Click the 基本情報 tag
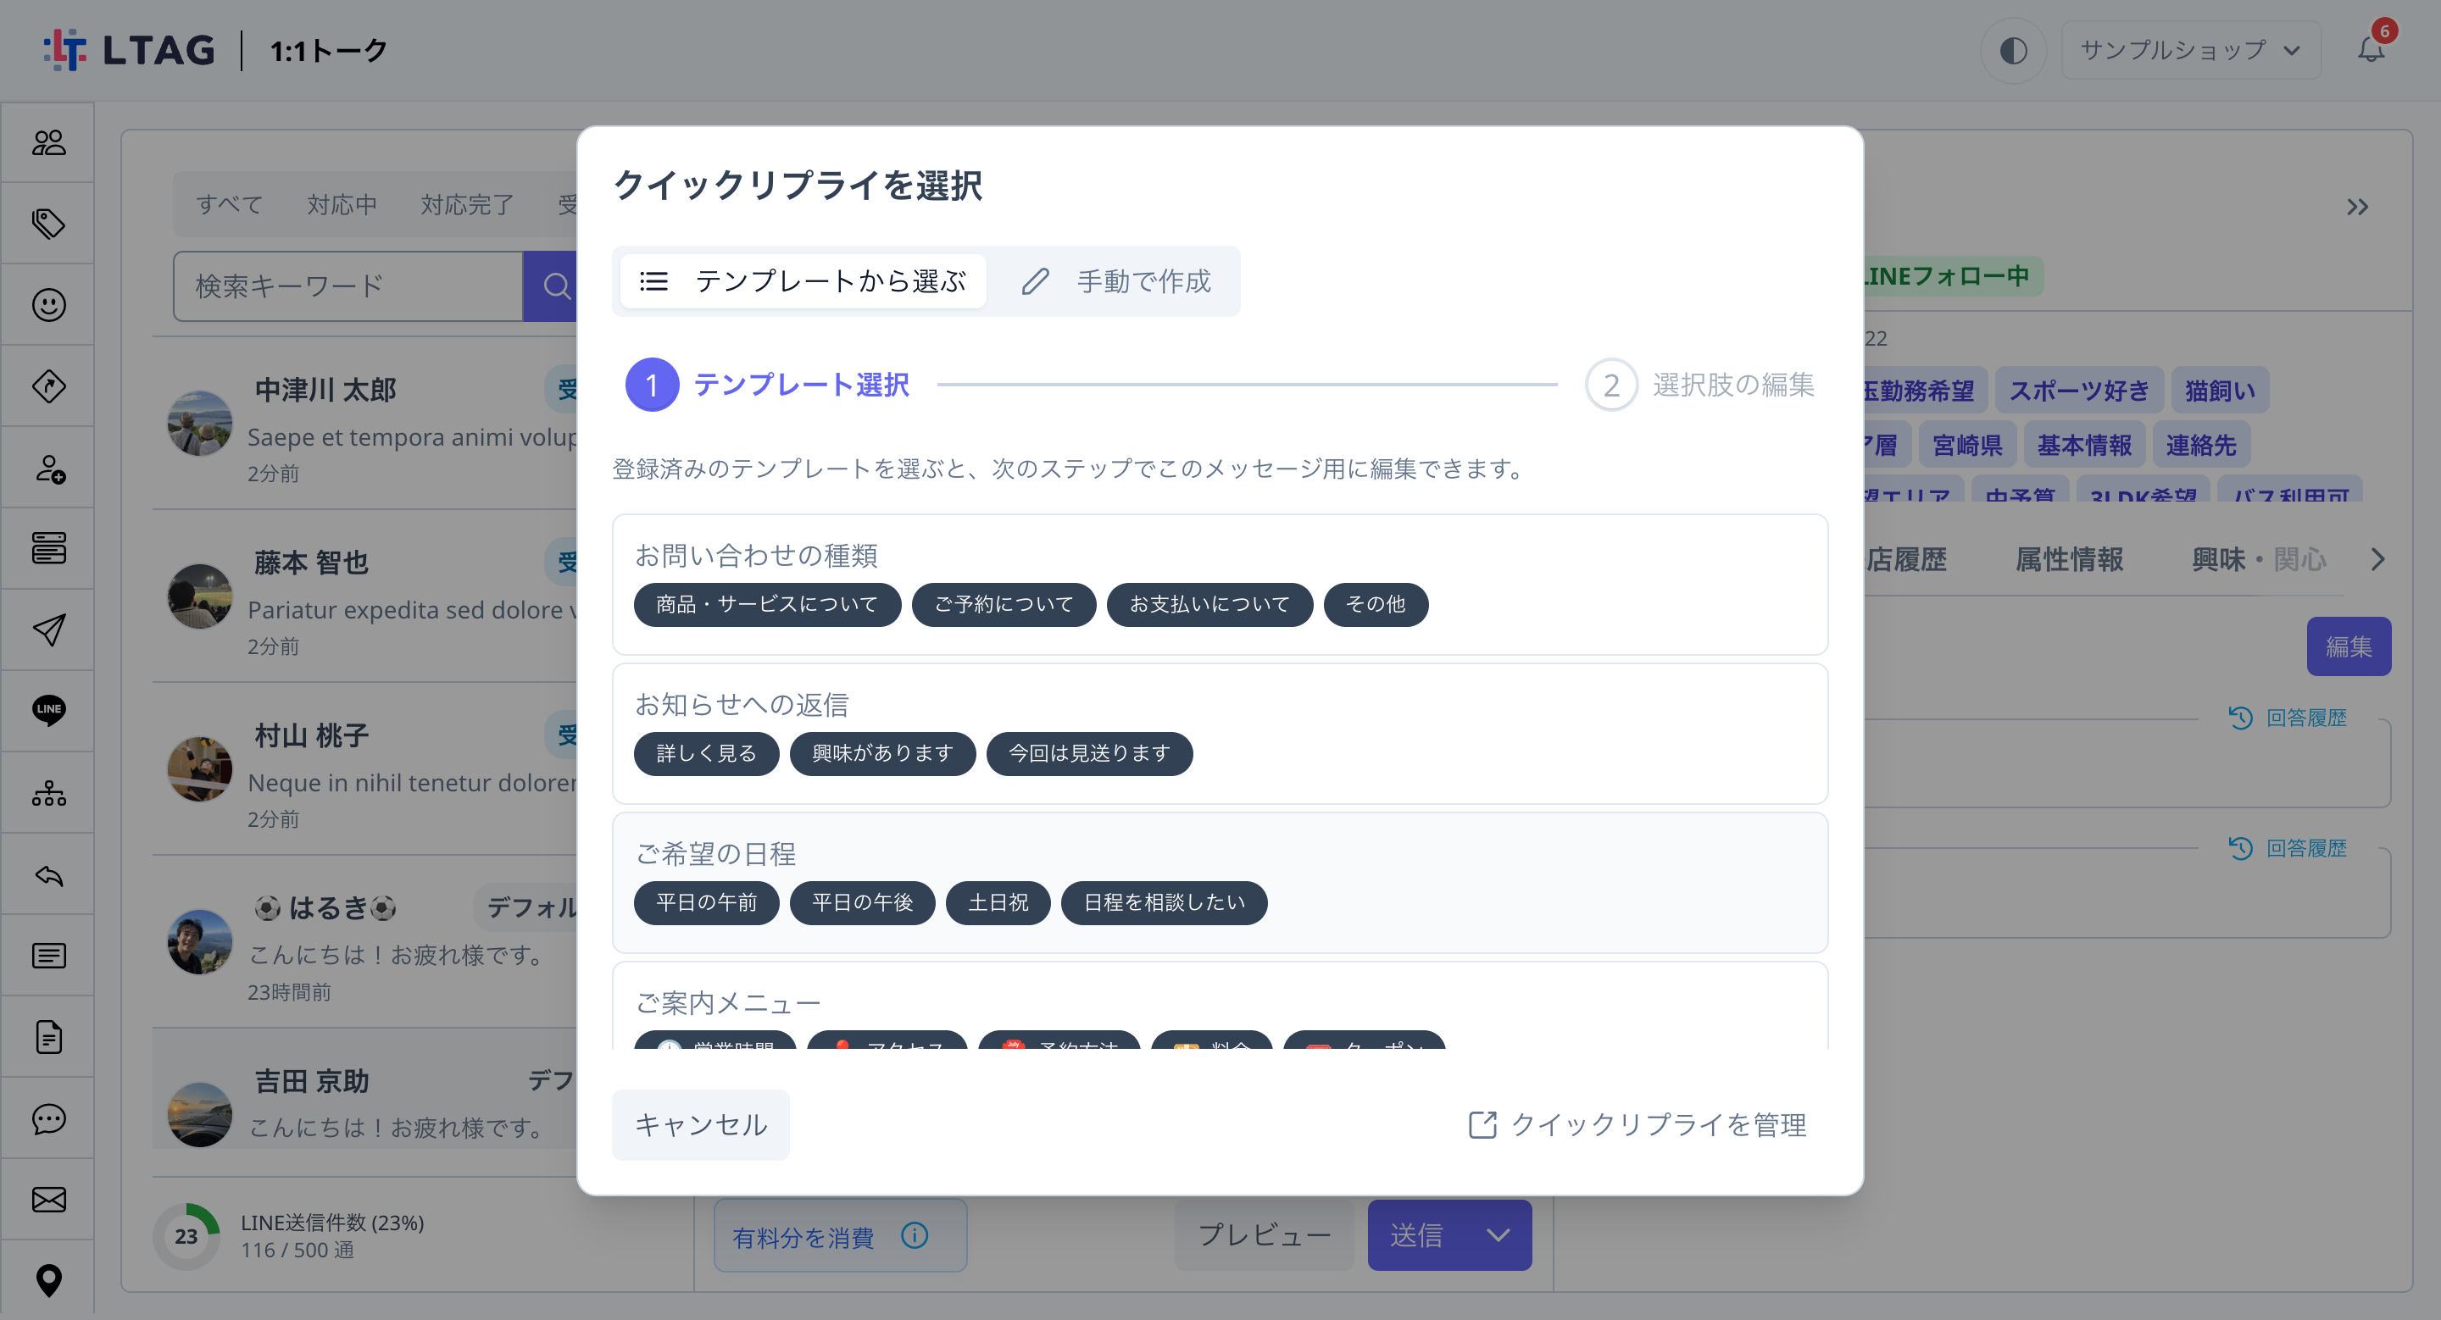The width and height of the screenshot is (2441, 1320). tap(2084, 444)
